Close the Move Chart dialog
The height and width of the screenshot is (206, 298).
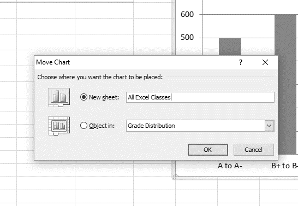click(265, 62)
